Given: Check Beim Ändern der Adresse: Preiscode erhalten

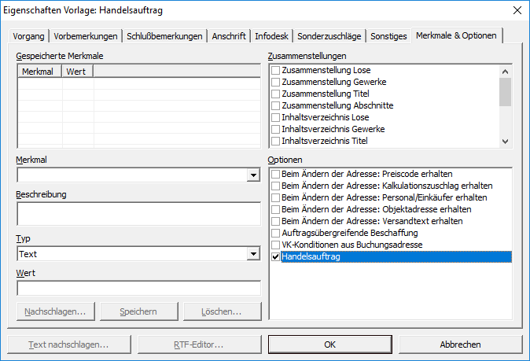Looking at the screenshot, I should [x=275, y=174].
